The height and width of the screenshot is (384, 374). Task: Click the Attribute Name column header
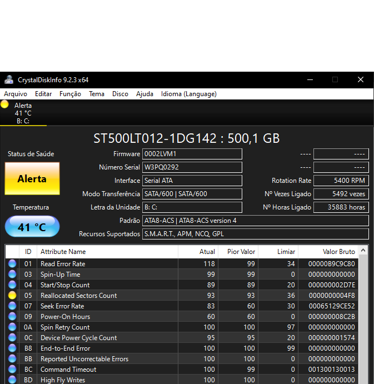[107, 252]
